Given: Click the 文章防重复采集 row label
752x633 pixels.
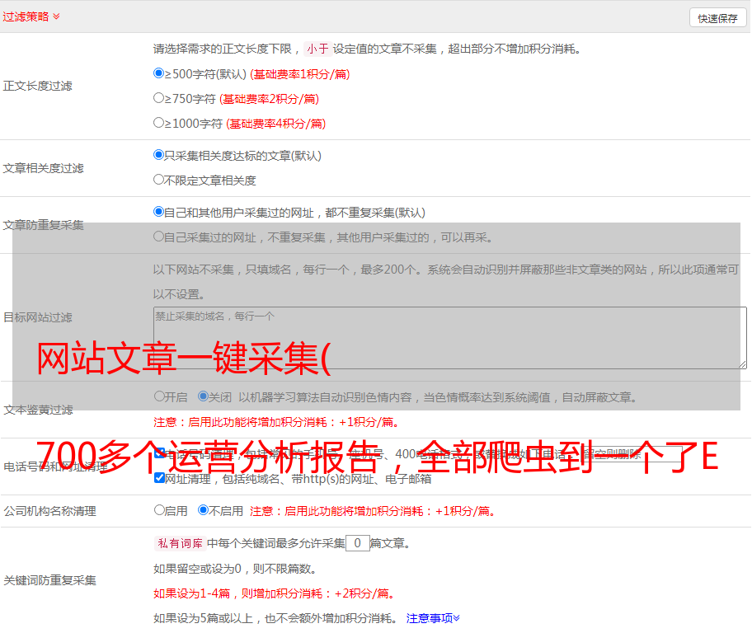Looking at the screenshot, I should [43, 225].
